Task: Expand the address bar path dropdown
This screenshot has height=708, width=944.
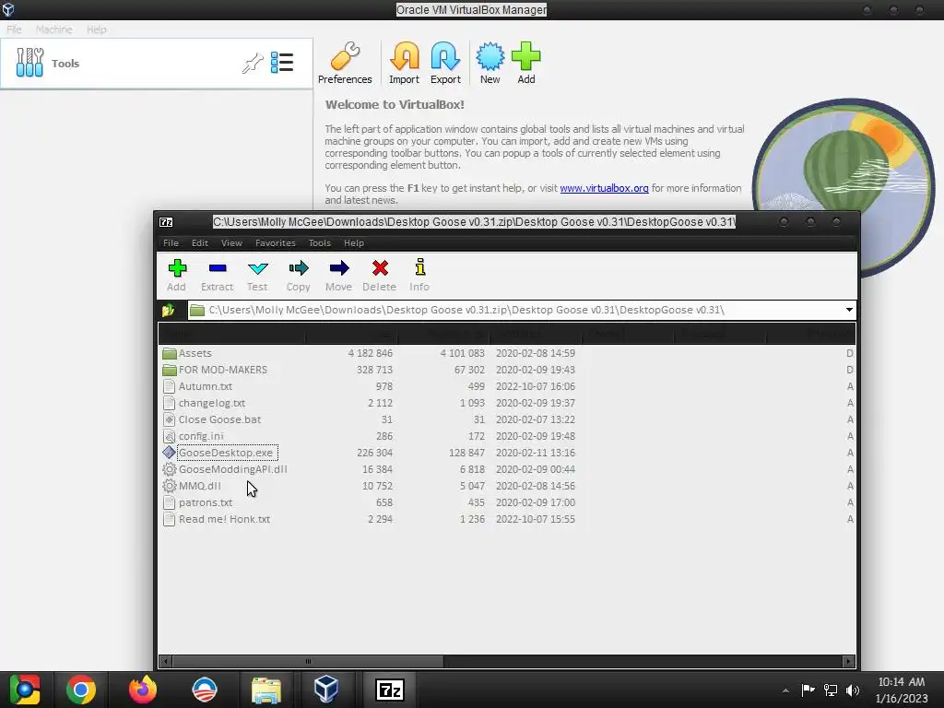Action: 849,310
